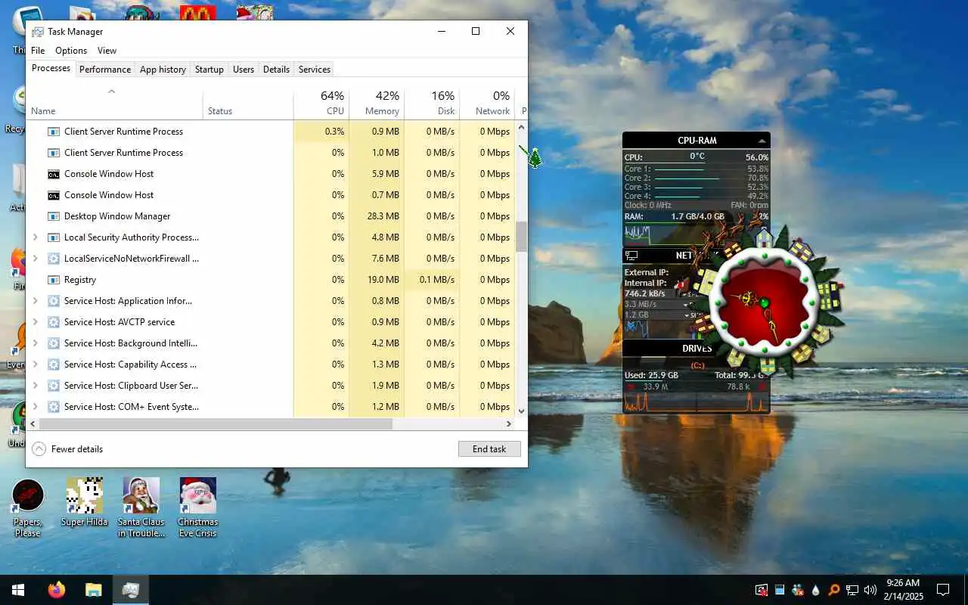Open the network tray icon
This screenshot has height=605, width=968.
point(852,590)
